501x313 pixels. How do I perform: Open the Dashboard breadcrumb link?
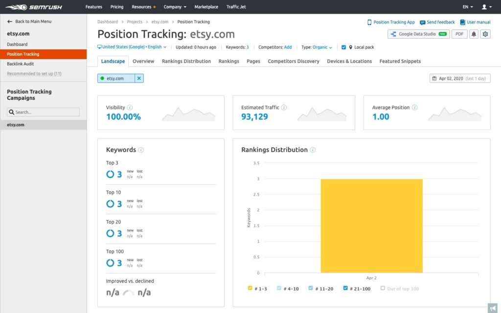(x=108, y=22)
